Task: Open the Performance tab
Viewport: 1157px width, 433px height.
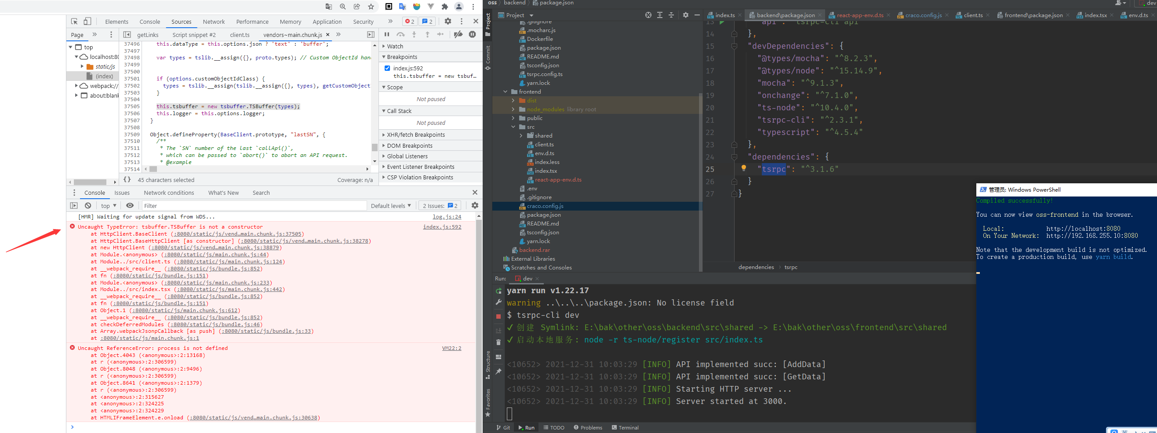Action: 252,22
